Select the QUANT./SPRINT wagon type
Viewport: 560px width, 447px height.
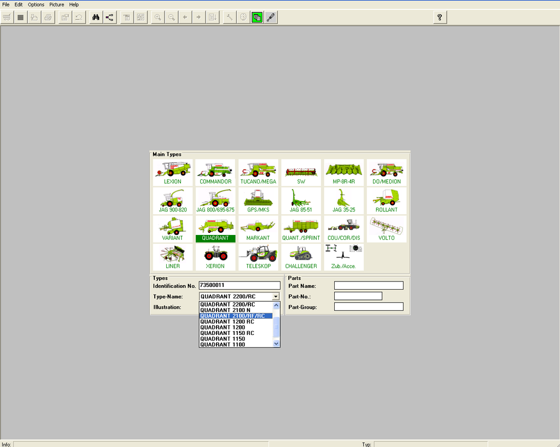click(x=301, y=229)
